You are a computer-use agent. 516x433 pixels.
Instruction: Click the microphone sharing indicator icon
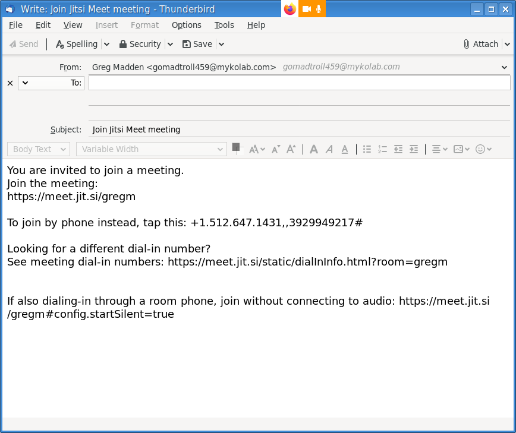[x=319, y=9]
